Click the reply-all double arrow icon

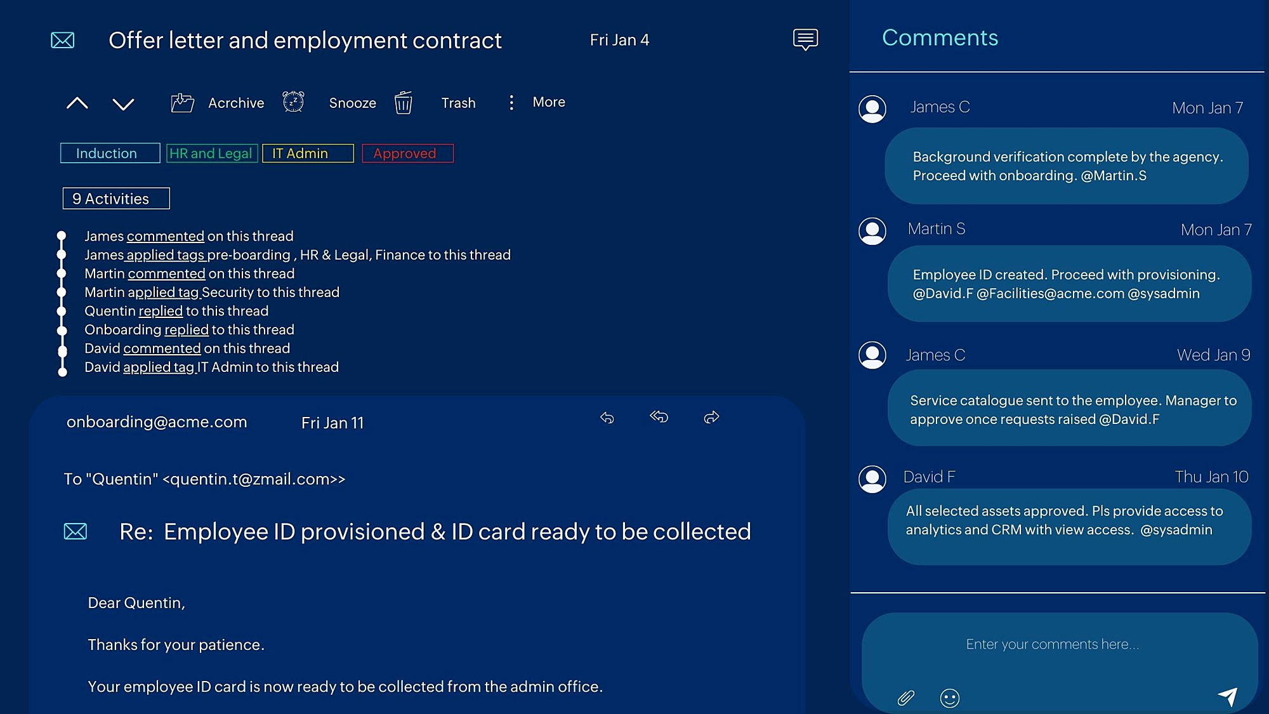[x=659, y=417]
